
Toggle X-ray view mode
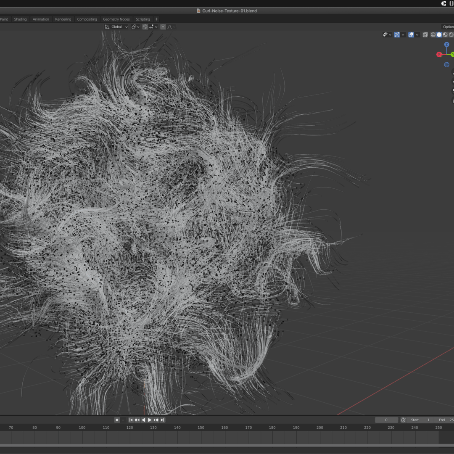coord(425,35)
